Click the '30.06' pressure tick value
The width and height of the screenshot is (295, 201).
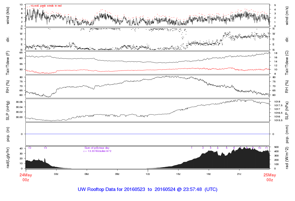(x=19, y=102)
